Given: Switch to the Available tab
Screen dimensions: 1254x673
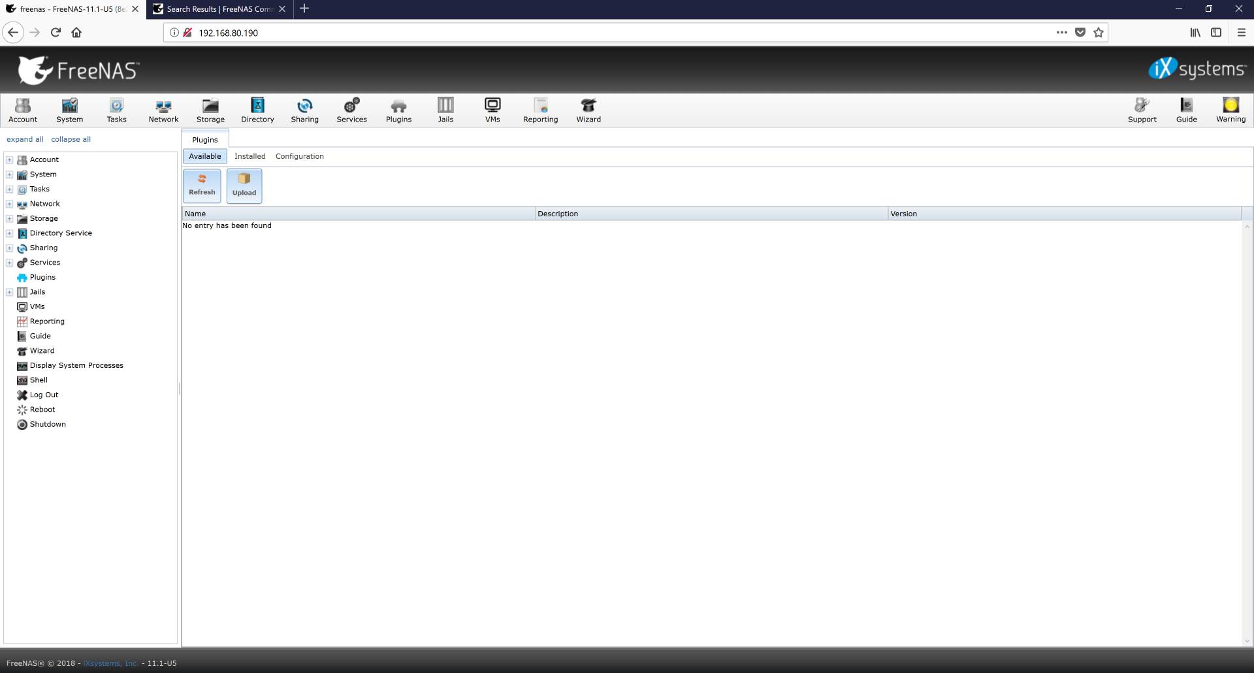Looking at the screenshot, I should pyautogui.click(x=205, y=156).
